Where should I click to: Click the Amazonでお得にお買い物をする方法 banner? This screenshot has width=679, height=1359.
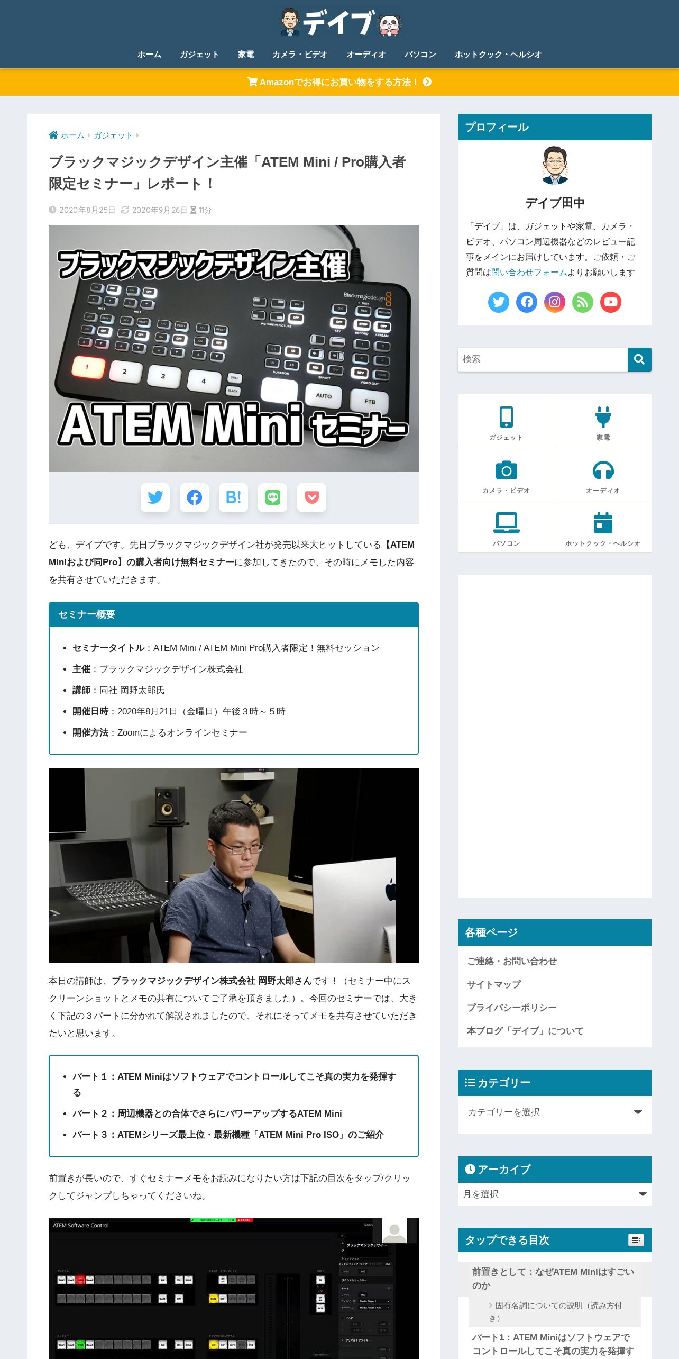click(339, 82)
